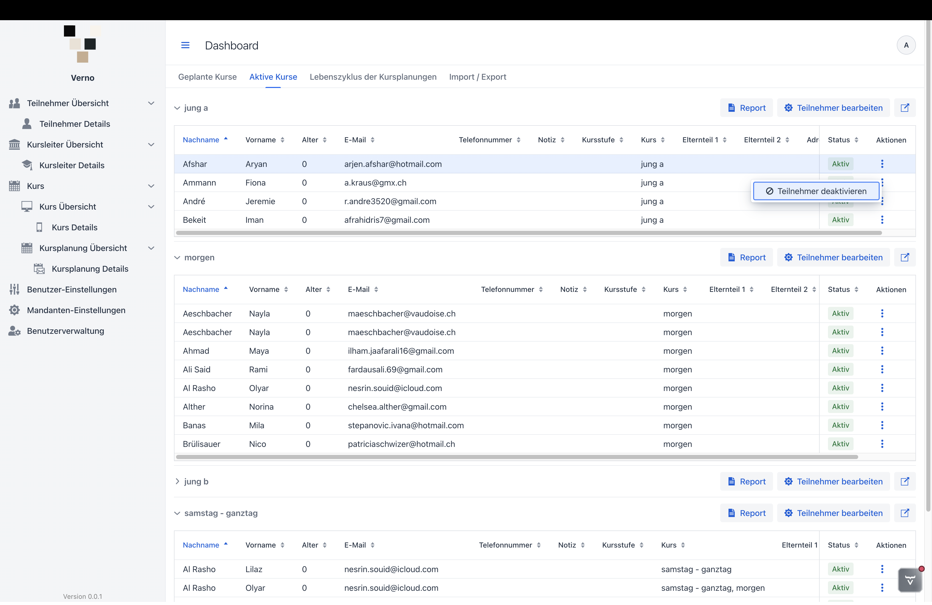Click Aktiv status badge for Bekeit
This screenshot has width=932, height=605.
pos(840,220)
